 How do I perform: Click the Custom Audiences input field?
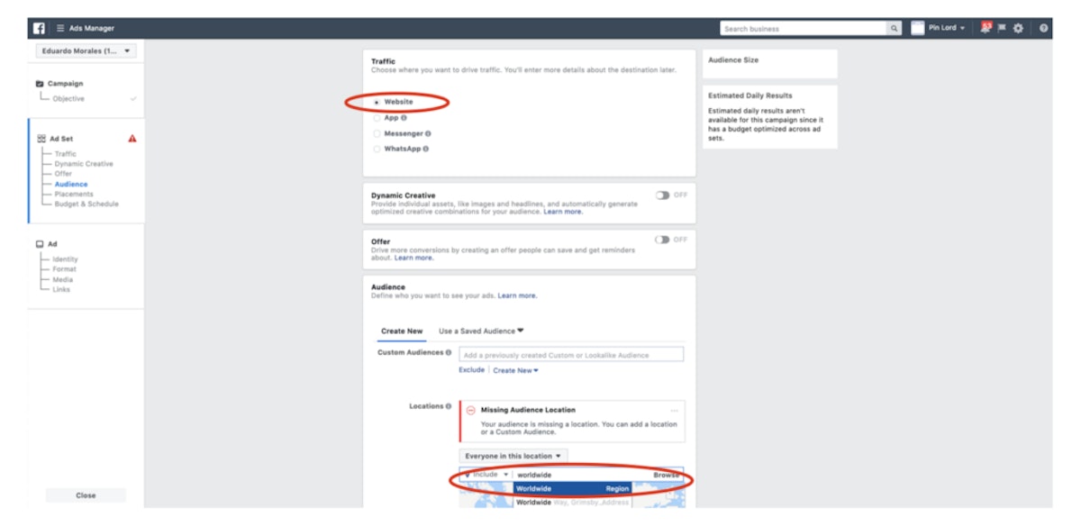571,355
